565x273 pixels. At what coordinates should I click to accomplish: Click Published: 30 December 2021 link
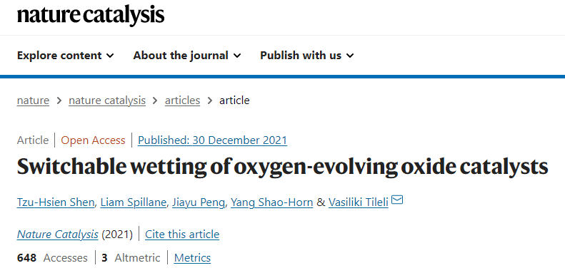(x=213, y=140)
